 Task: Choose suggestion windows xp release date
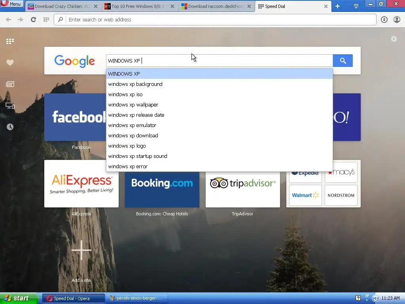coord(219,115)
